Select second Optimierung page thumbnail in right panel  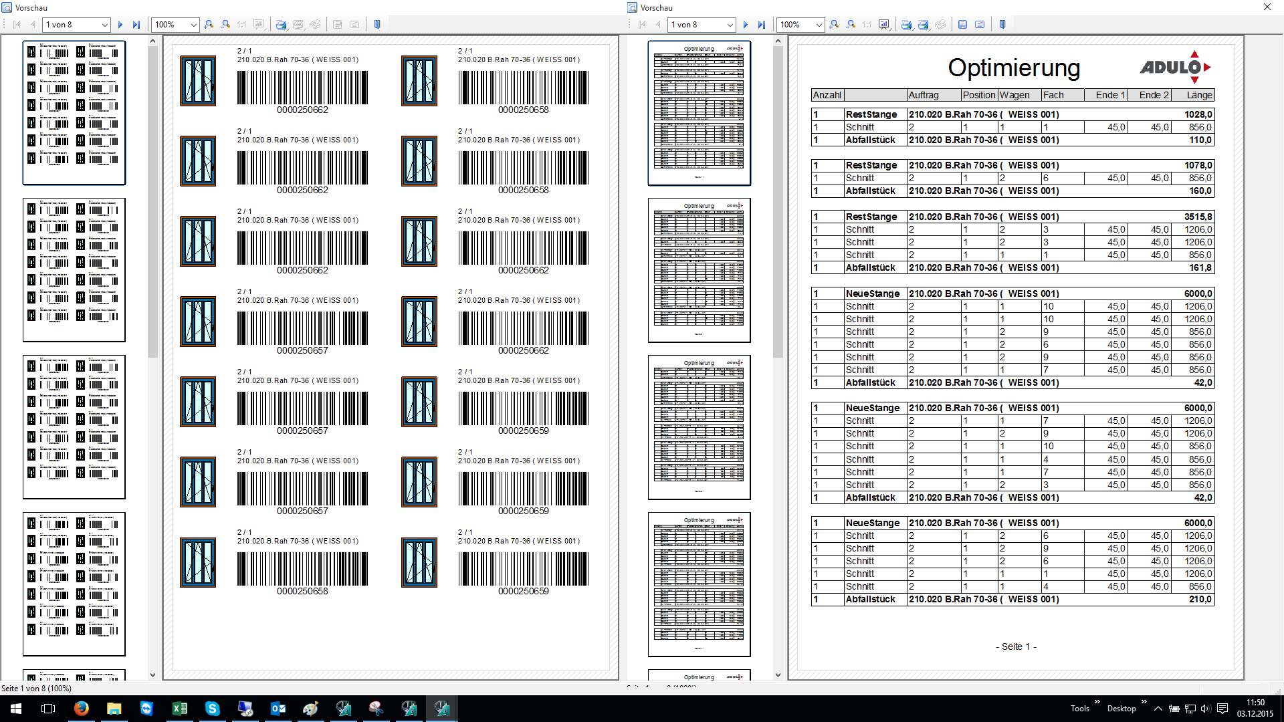pyautogui.click(x=700, y=270)
